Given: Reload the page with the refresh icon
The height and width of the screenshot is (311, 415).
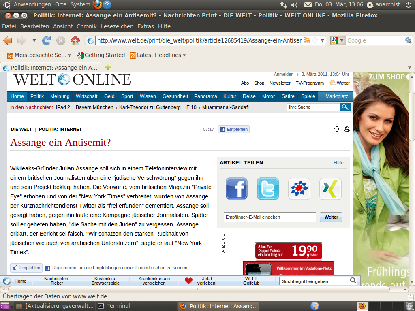Looking at the screenshot, I should (46, 40).
